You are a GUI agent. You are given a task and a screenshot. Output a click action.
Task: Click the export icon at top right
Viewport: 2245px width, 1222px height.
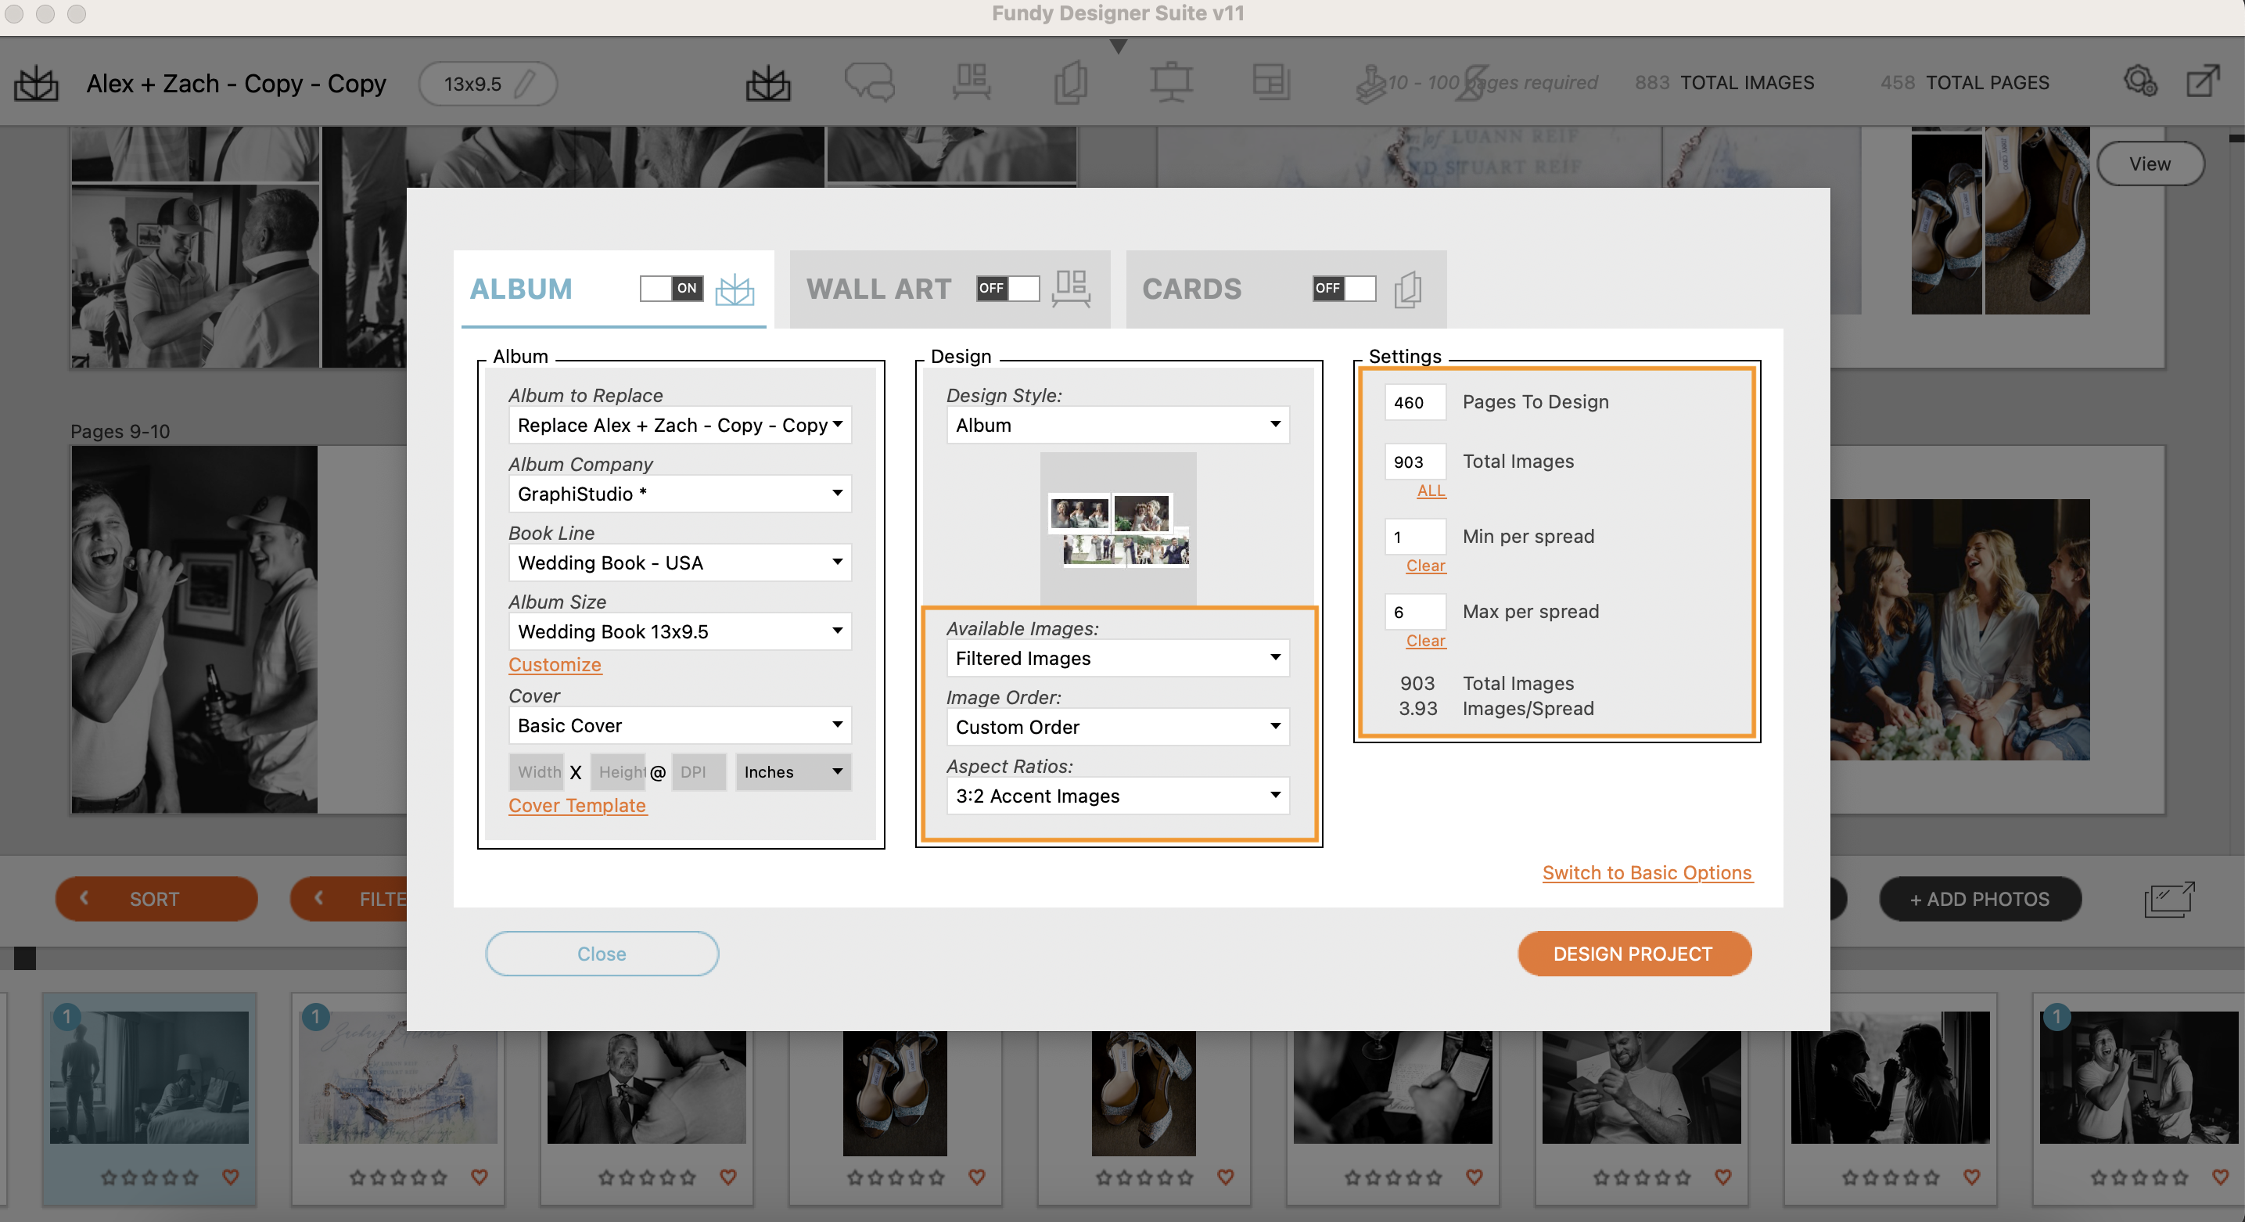pos(2202,81)
